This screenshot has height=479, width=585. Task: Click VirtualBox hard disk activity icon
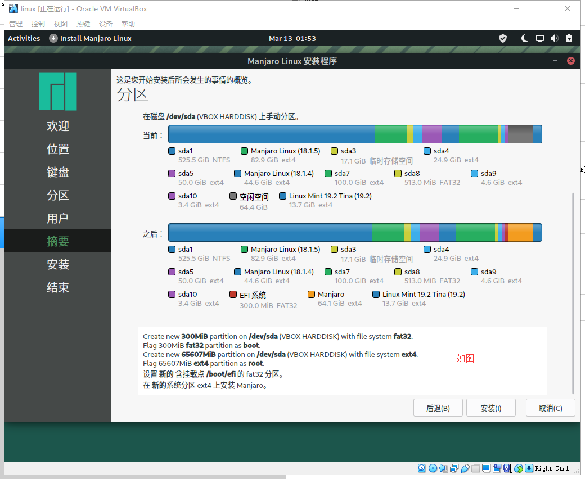pos(422,468)
